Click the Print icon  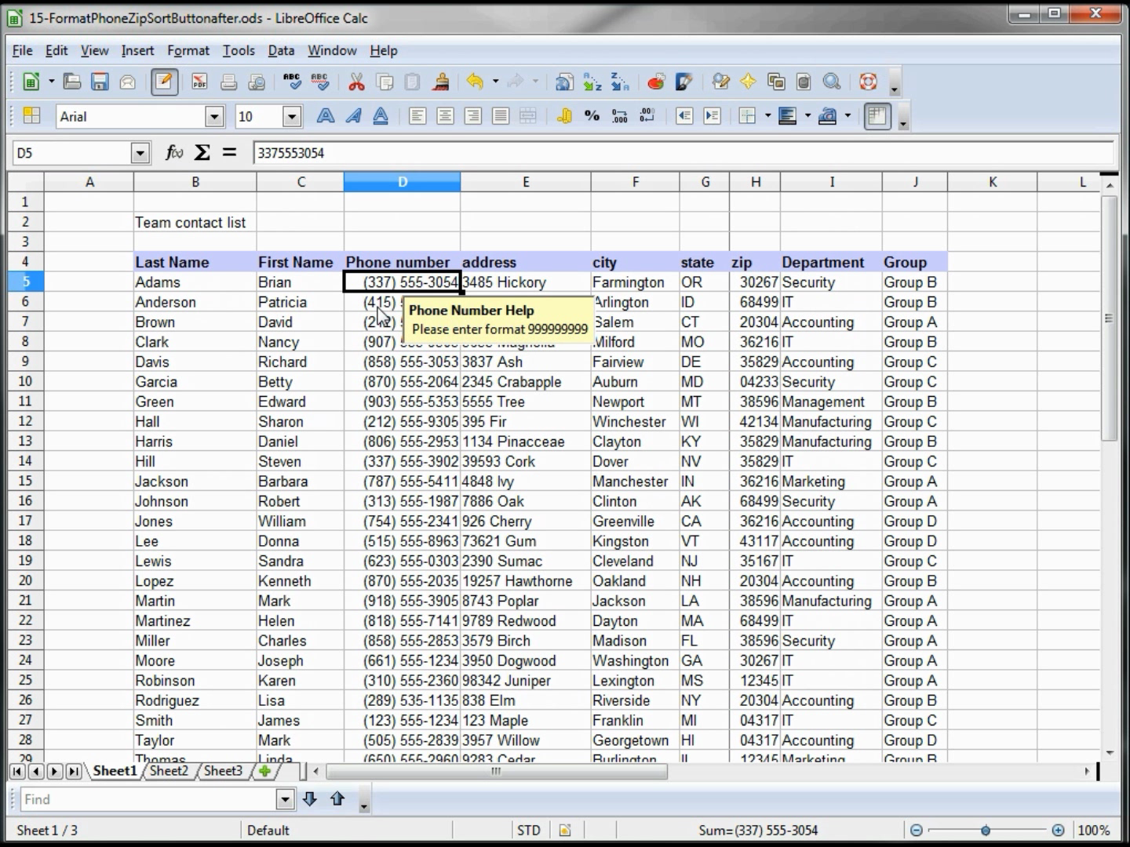pos(228,82)
